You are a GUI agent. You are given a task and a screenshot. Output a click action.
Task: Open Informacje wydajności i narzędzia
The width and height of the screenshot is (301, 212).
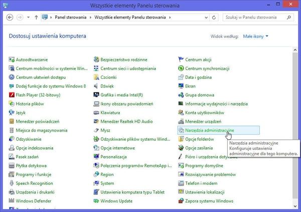click(x=216, y=104)
